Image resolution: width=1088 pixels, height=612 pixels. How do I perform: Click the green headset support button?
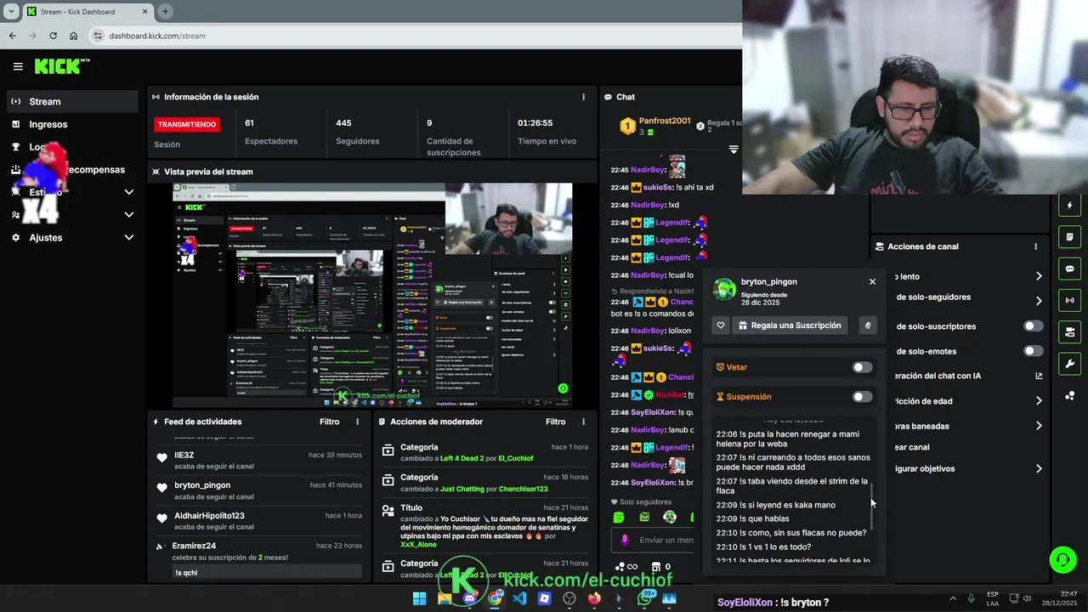click(1062, 559)
